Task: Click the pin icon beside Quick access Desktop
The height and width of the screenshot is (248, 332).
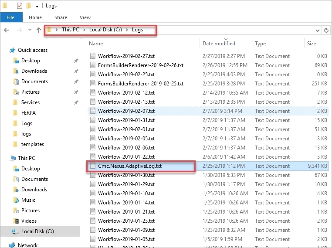Action: (x=76, y=61)
